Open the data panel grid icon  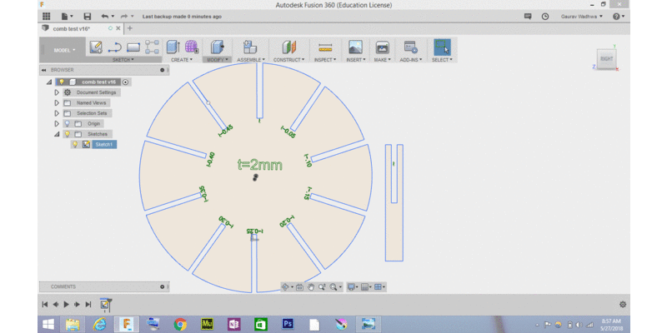point(47,16)
